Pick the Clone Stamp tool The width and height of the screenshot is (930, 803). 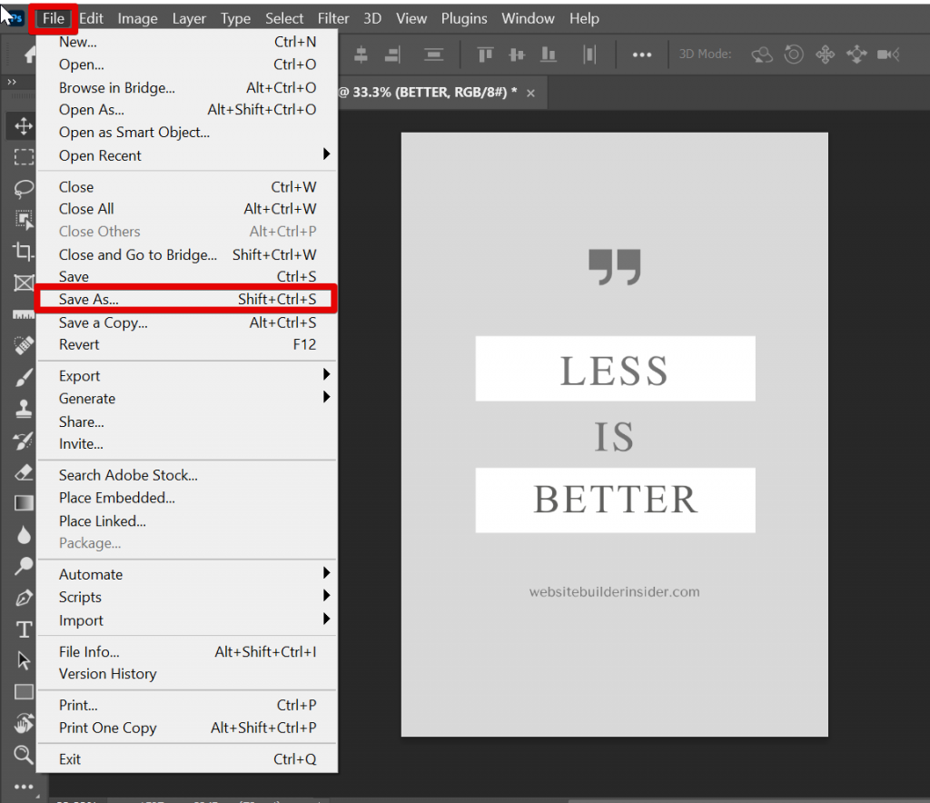coord(24,409)
